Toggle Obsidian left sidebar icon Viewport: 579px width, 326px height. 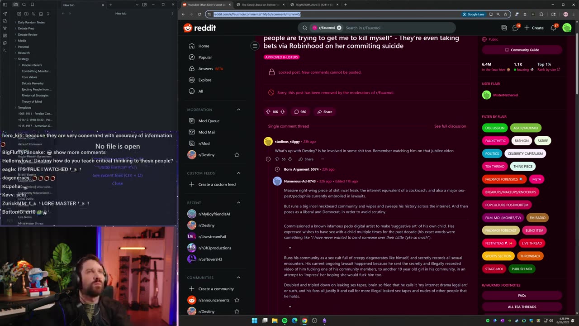[5, 5]
